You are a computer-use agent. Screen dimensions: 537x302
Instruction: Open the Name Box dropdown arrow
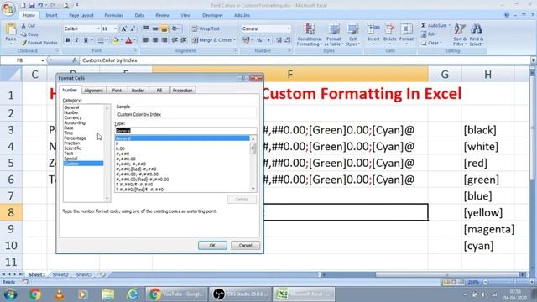tap(43, 60)
